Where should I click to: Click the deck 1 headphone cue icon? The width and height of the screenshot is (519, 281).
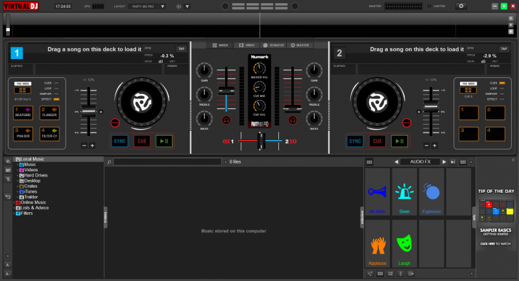click(227, 119)
